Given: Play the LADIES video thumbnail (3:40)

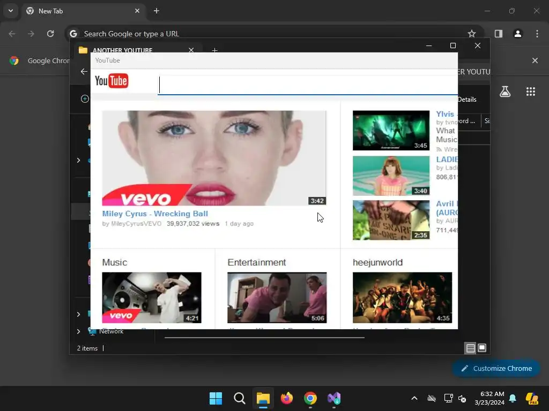Looking at the screenshot, I should pos(391,176).
